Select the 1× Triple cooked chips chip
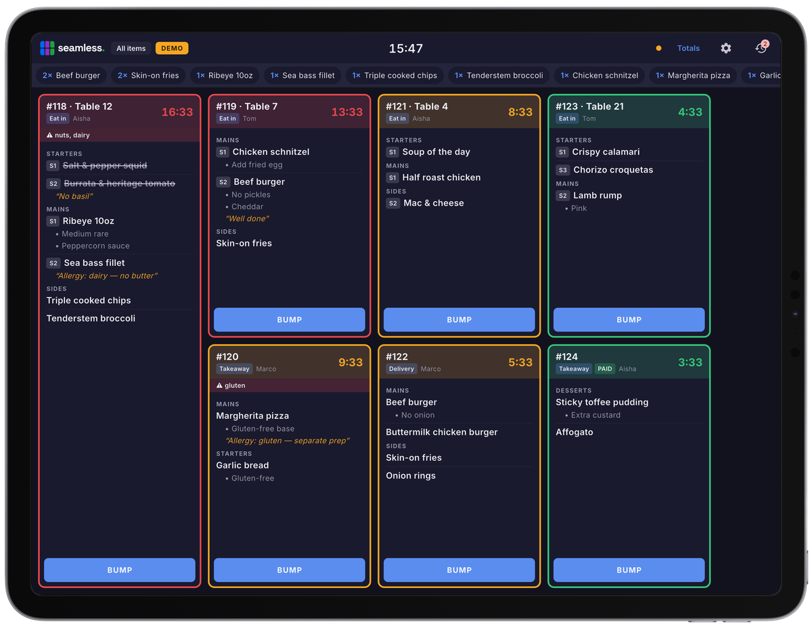This screenshot has width=812, height=628. click(x=394, y=75)
